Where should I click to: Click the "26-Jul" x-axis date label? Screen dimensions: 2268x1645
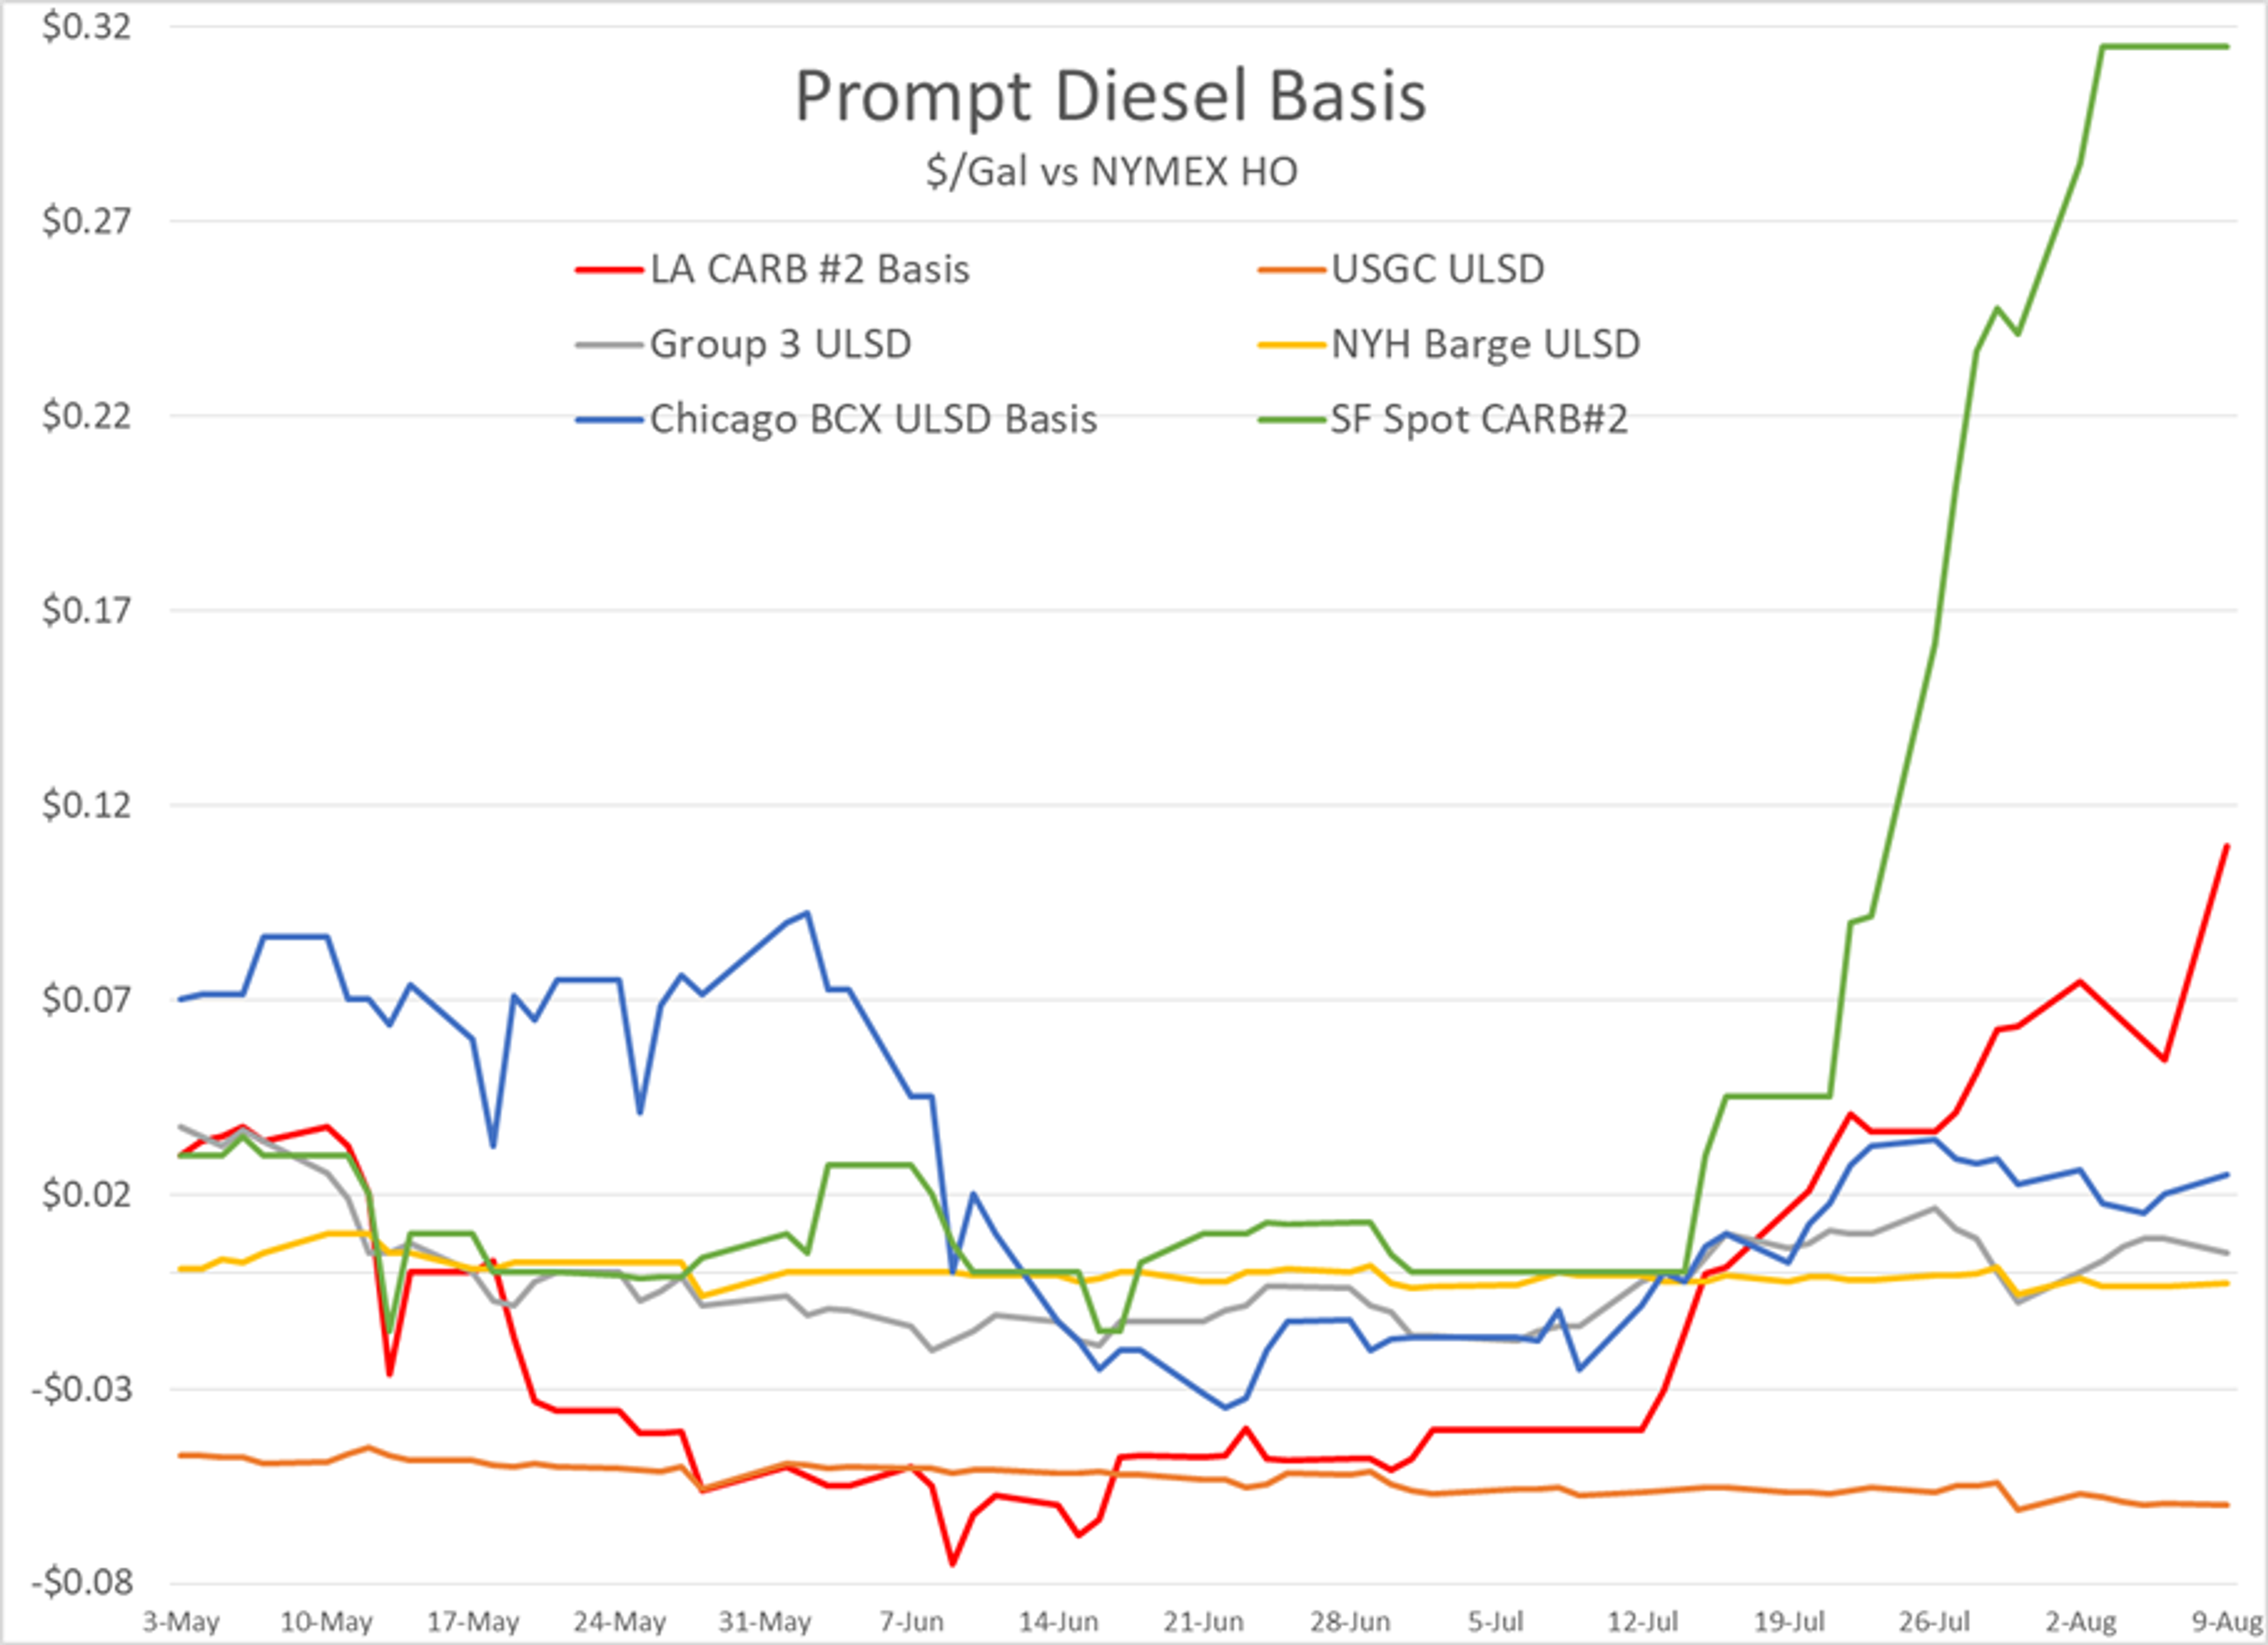1935,1621
